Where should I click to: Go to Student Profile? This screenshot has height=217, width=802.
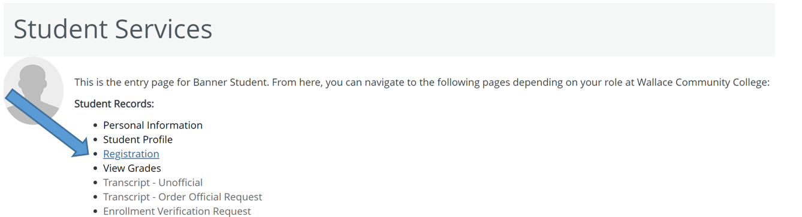pos(138,139)
